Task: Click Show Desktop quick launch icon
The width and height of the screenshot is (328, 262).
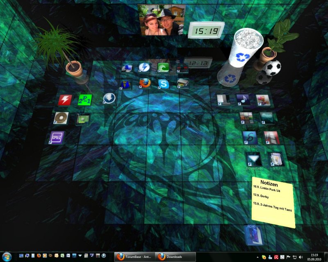Action: 21,255
